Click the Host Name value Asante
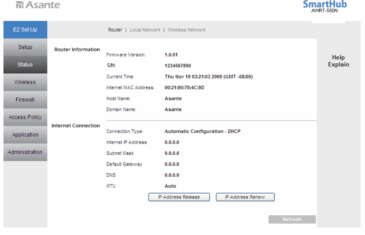The width and height of the screenshot is (365, 235). [x=173, y=99]
